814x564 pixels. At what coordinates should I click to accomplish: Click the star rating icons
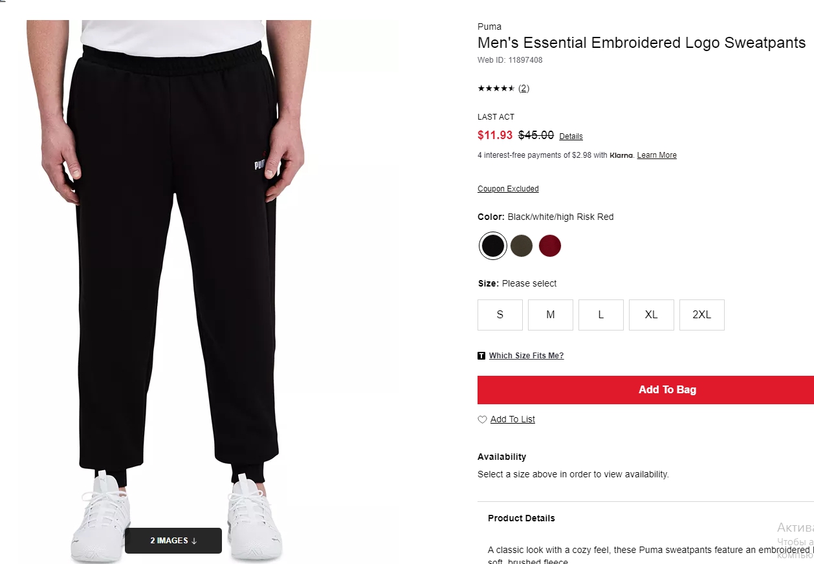pyautogui.click(x=496, y=89)
